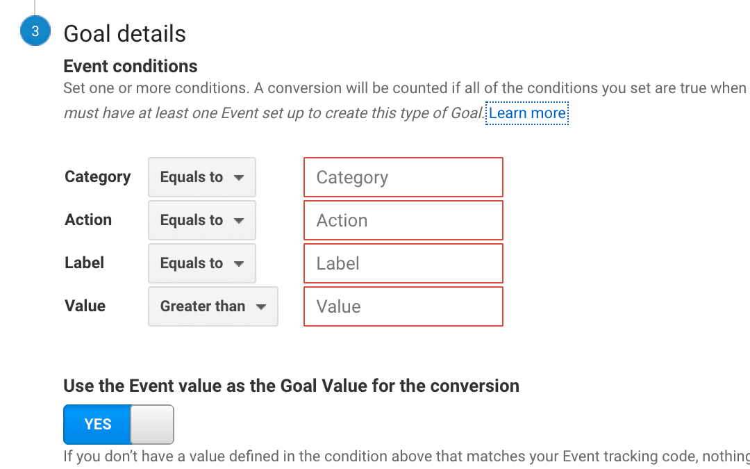
Task: Expand the Value Greater than dropdown
Action: (x=213, y=306)
